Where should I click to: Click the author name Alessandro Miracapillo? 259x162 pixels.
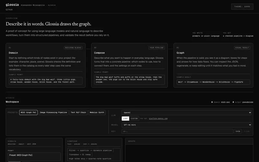click(x=33, y=5)
